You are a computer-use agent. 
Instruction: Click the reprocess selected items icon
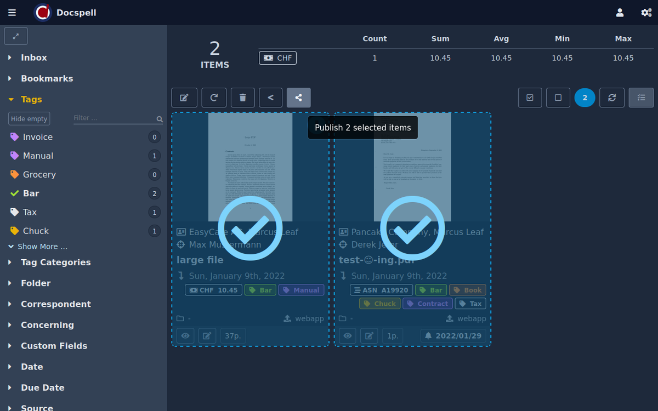(x=214, y=98)
